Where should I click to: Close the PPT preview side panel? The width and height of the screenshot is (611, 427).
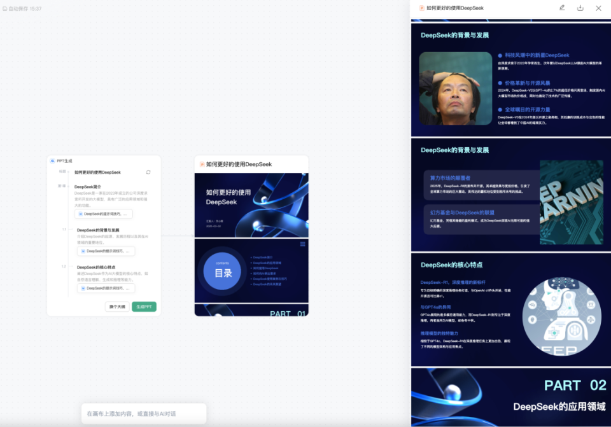[598, 8]
